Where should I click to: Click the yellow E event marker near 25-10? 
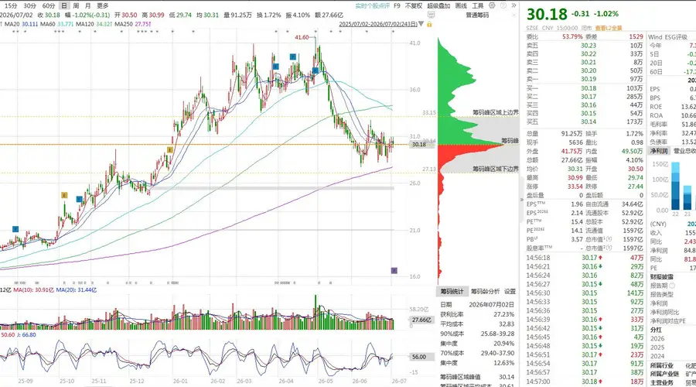tap(64, 195)
